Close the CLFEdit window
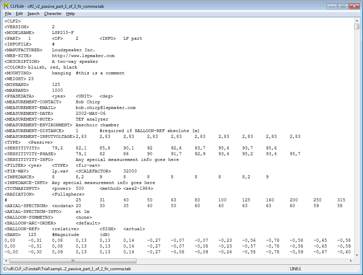This screenshot has height=275, width=363. click(354, 6)
